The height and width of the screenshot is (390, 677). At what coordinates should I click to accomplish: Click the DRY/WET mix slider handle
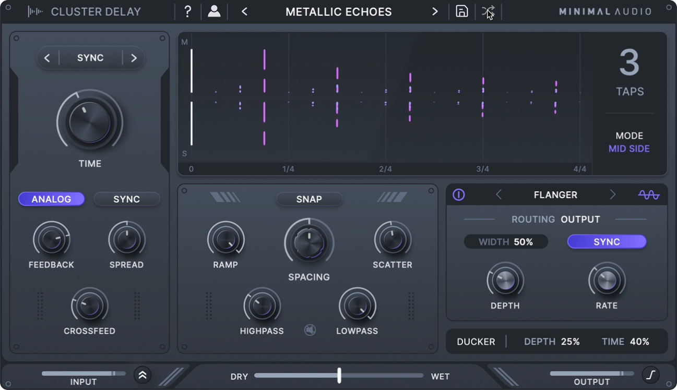pos(339,375)
